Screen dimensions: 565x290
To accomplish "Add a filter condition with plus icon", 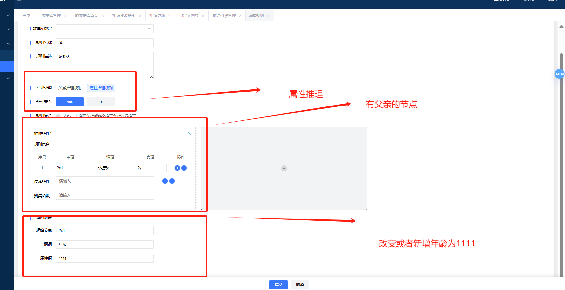I will (165, 181).
